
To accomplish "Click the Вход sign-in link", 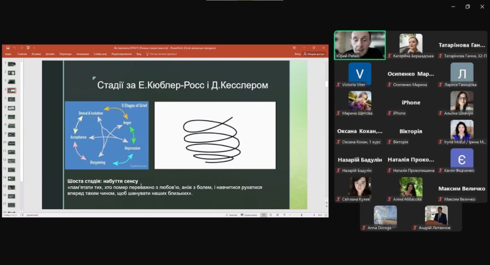I will [x=298, y=54].
